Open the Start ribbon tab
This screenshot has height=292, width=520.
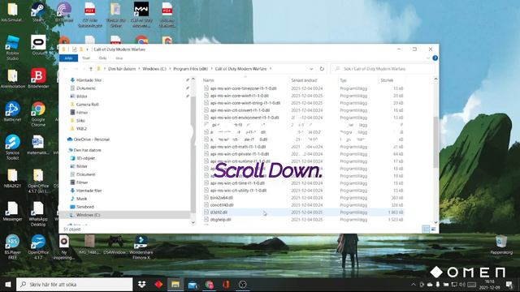click(86, 58)
